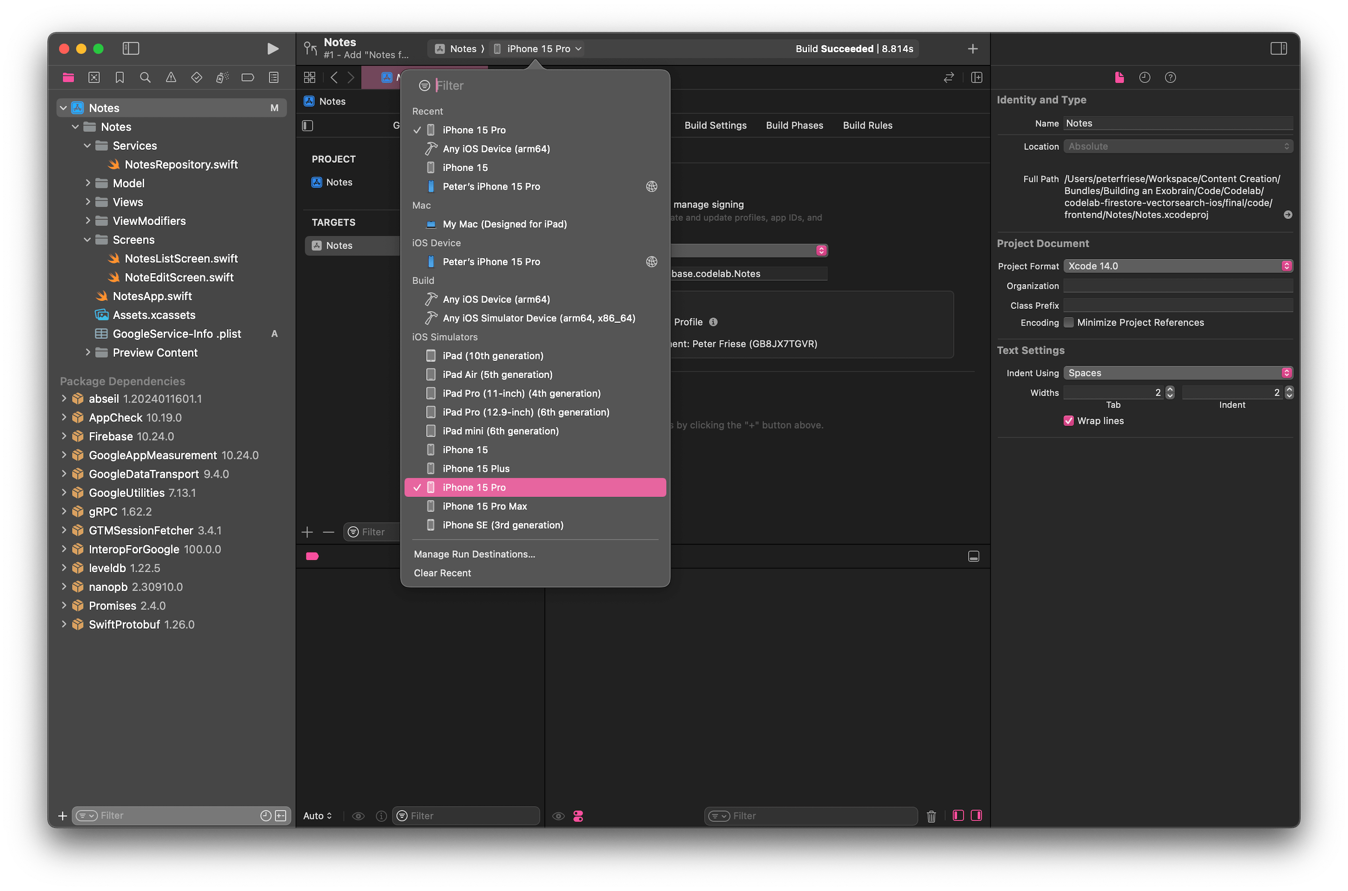
Task: Click the Build Phases tab
Action: click(794, 125)
